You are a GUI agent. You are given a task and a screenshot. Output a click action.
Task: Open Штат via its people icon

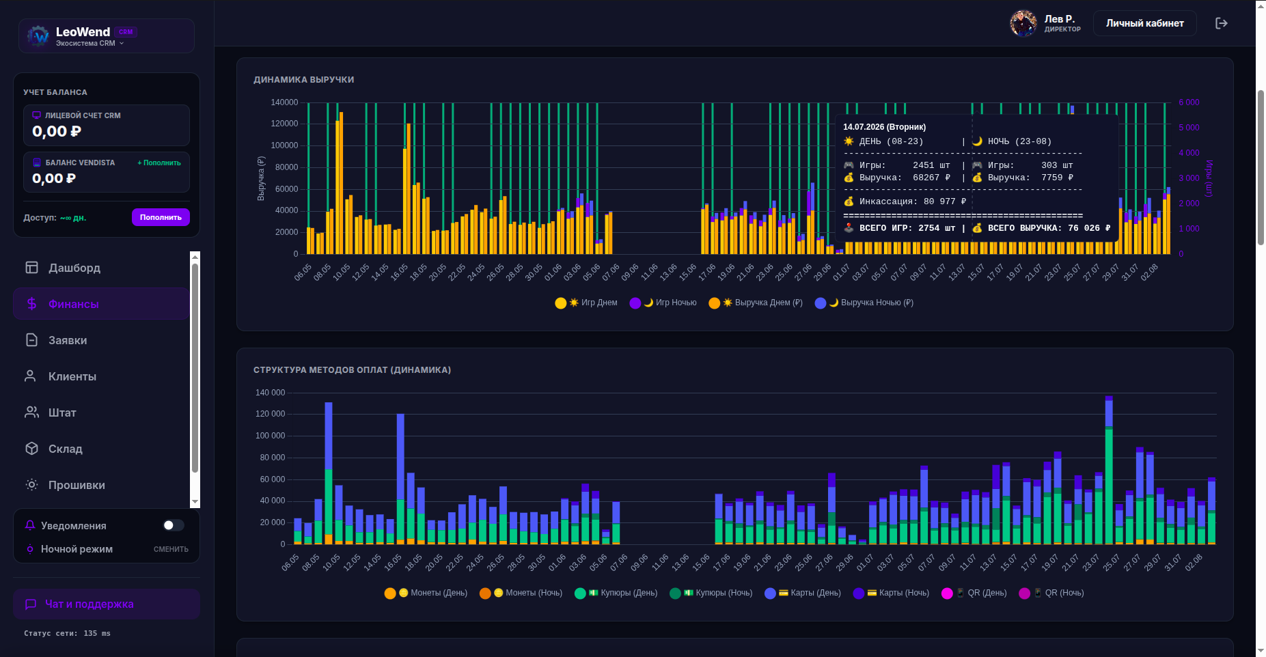[31, 413]
